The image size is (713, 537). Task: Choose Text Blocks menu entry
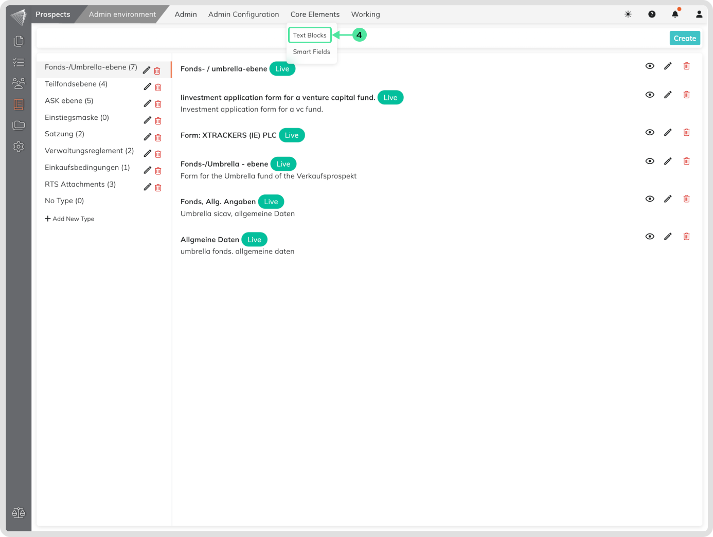point(310,35)
